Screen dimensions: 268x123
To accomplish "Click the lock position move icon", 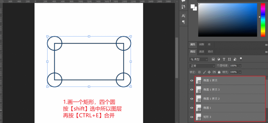I will click(x=209, y=72).
